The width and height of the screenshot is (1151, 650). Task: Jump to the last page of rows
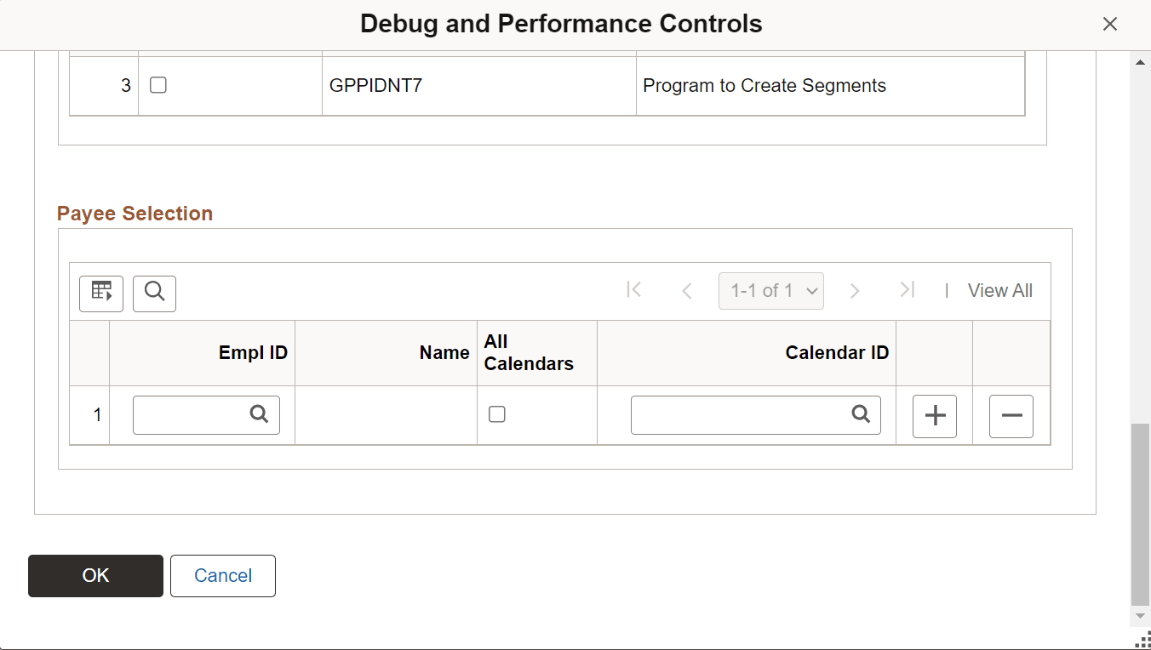tap(907, 290)
